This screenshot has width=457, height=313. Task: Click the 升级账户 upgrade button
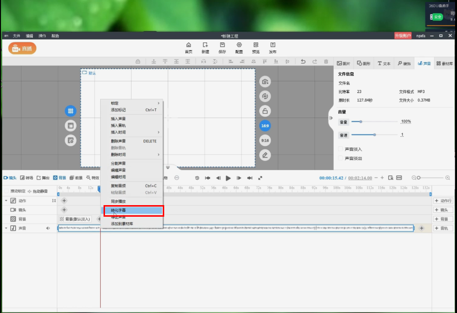click(x=403, y=36)
